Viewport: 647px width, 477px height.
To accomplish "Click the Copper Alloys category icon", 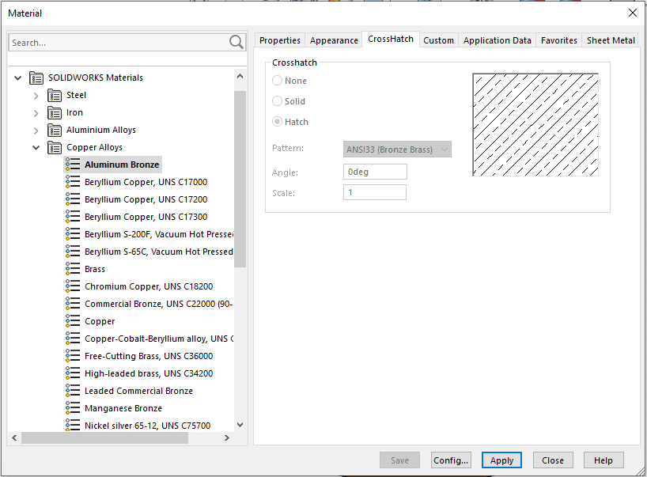I will pyautogui.click(x=54, y=147).
